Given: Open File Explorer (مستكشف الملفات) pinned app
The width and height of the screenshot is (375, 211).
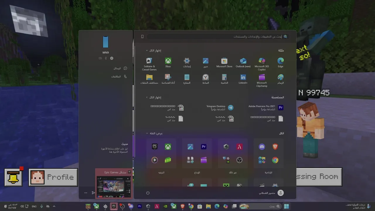Looking at the screenshot, I should coord(149,79).
